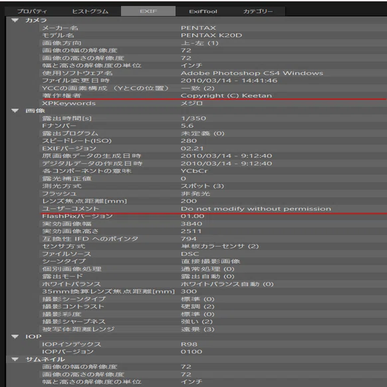Screen dimensions: 387x387
Task: Collapse the カメラ section triangle
Action: (x=15, y=21)
